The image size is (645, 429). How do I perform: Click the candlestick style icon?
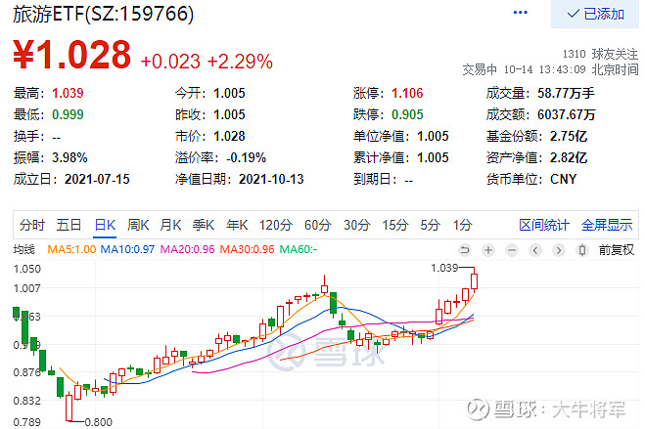[582, 249]
